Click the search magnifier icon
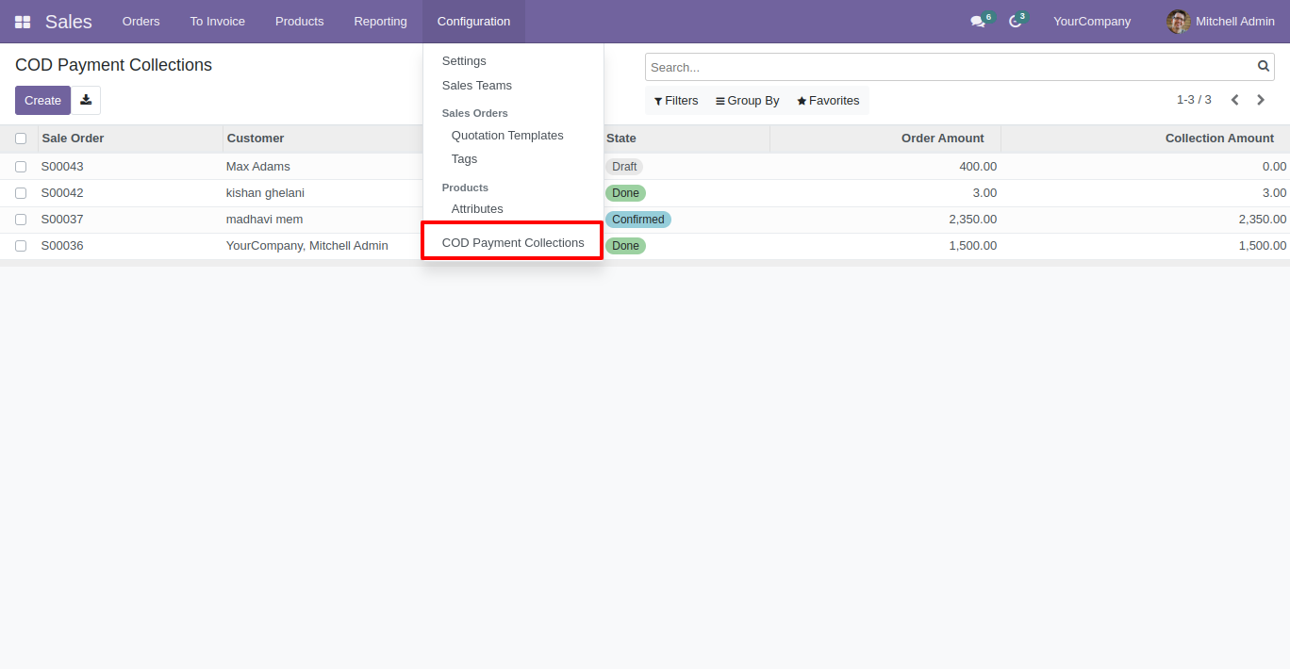This screenshot has width=1290, height=669. coord(1264,67)
